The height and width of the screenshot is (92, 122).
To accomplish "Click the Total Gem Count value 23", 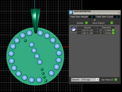I will (117, 17).
